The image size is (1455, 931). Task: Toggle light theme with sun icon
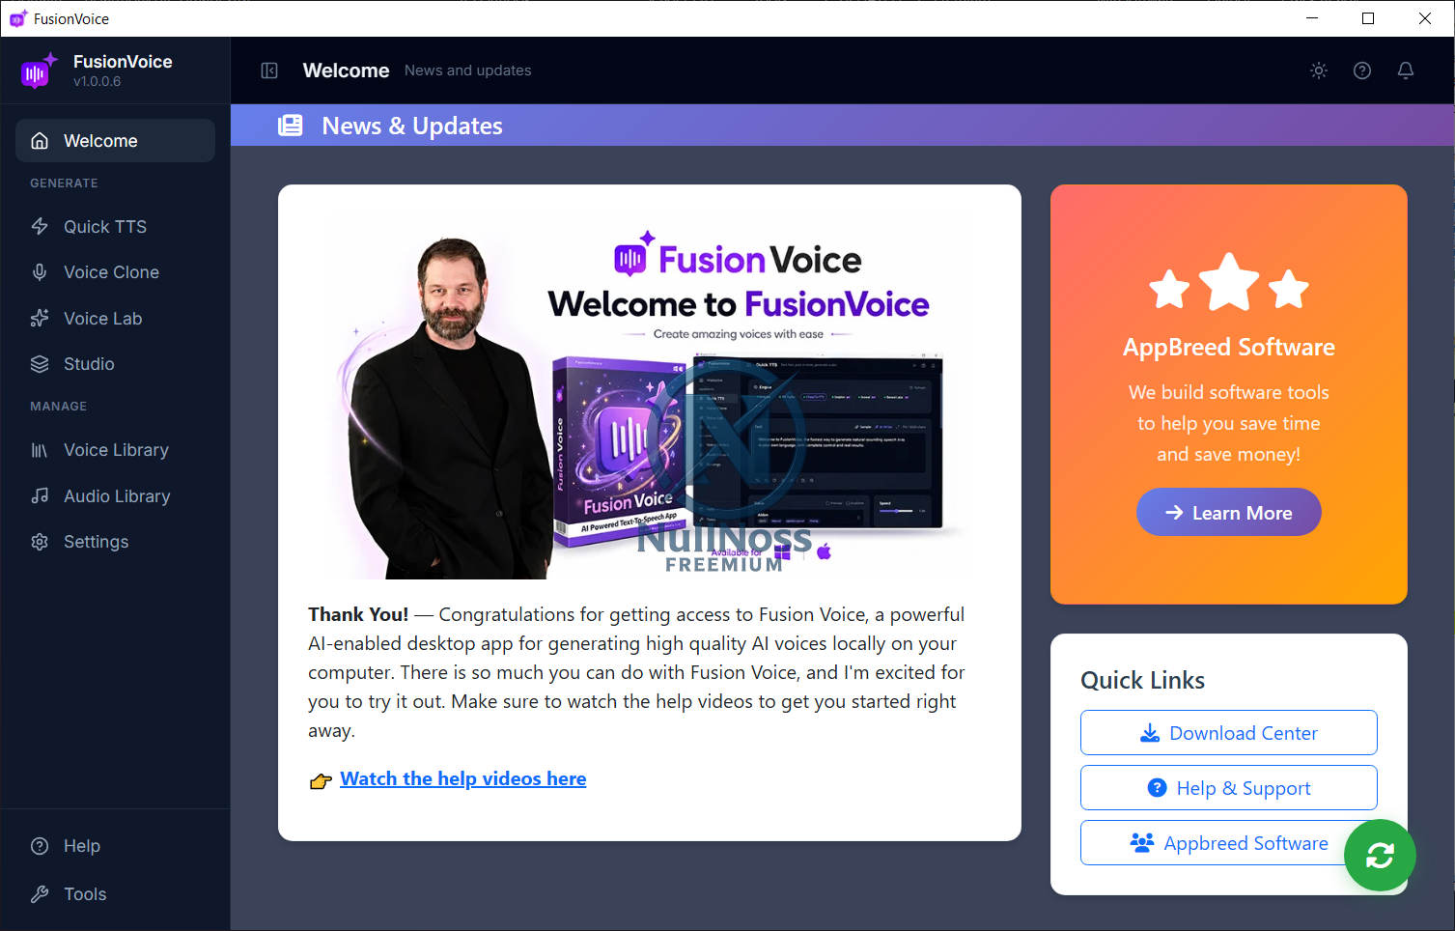click(x=1319, y=71)
